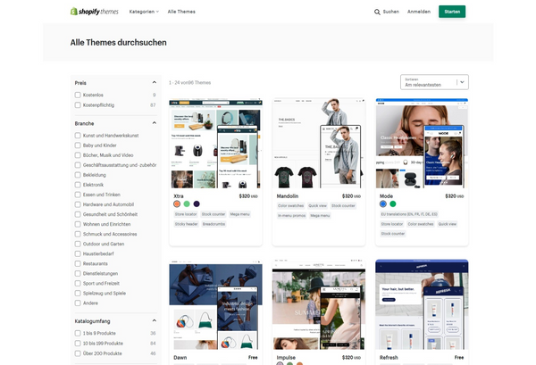Check Sport und Freizeit filter
The image size is (536, 365).
click(x=78, y=284)
